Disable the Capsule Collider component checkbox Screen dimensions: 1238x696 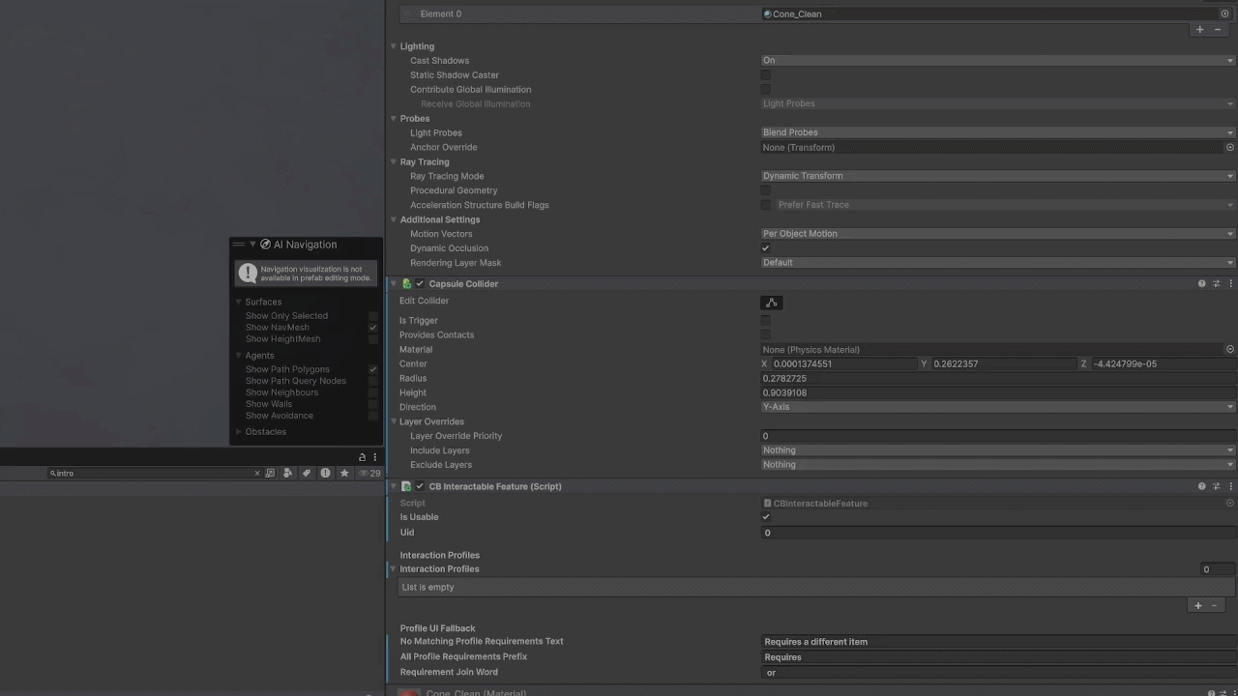click(420, 284)
